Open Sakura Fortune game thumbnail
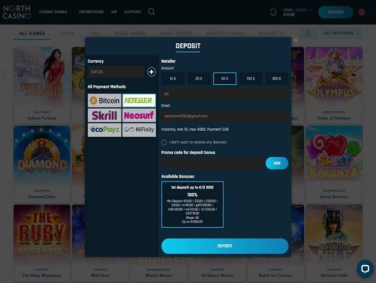The height and width of the screenshot is (283, 376). tap(42, 77)
